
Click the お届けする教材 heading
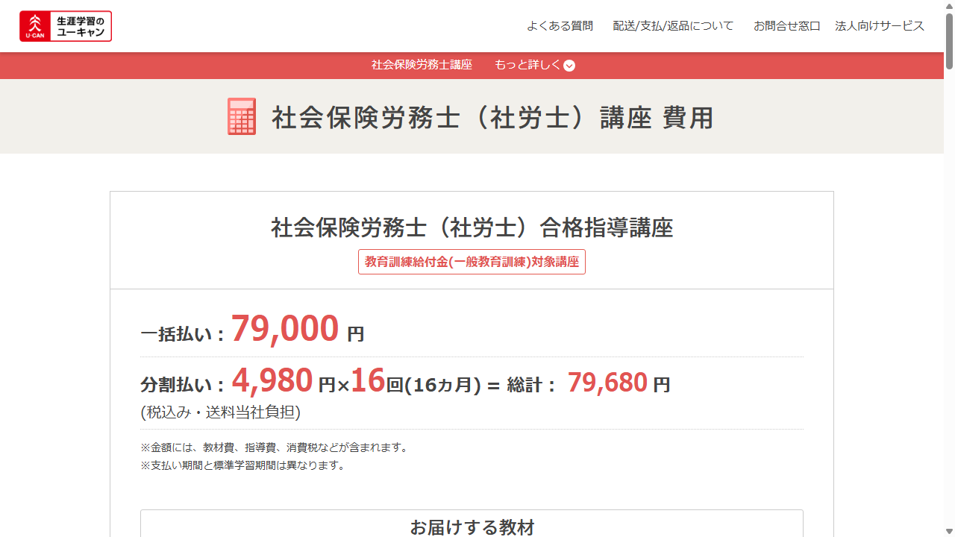coord(472,527)
